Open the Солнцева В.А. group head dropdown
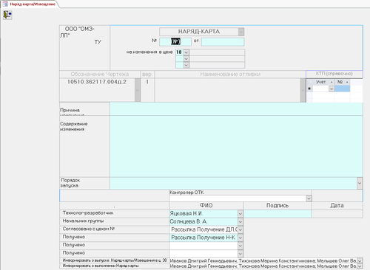The width and height of the screenshot is (370, 270). coord(240,222)
